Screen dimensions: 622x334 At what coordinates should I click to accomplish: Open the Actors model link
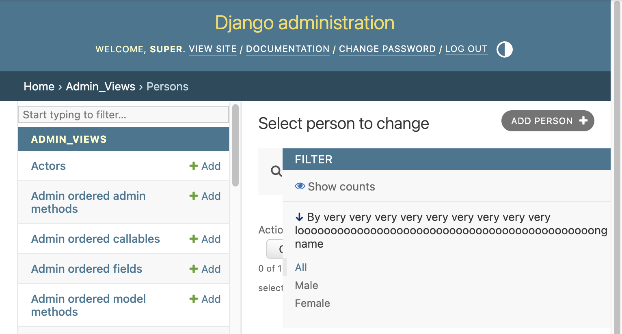tap(48, 166)
